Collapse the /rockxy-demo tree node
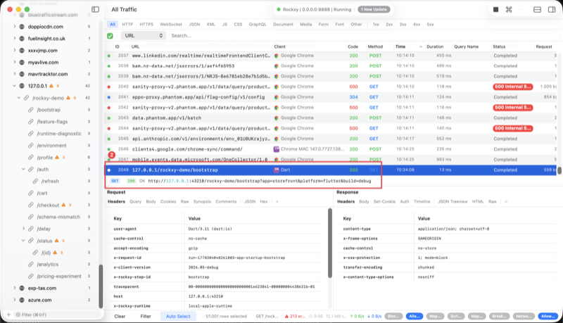 click(x=19, y=98)
